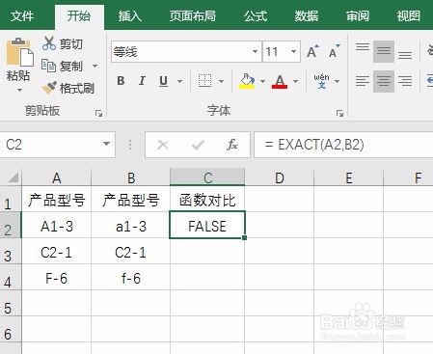Set middle vertical alignment

tap(384, 51)
